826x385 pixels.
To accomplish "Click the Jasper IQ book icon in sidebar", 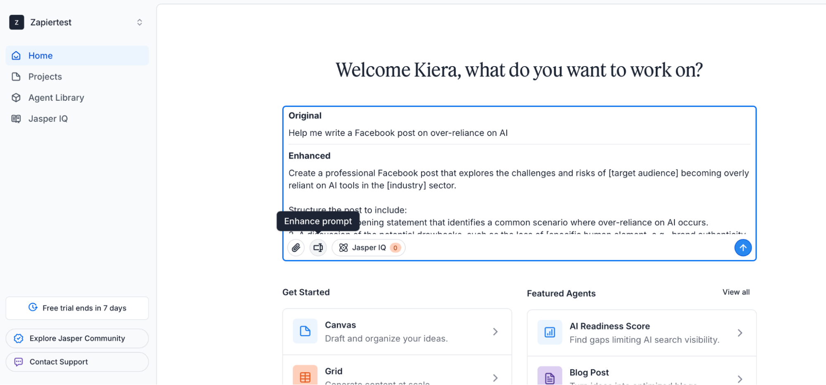I will (16, 119).
